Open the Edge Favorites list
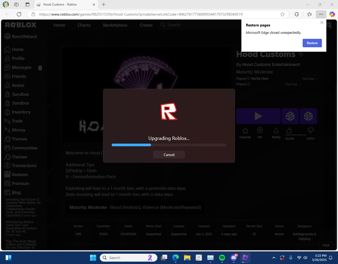This screenshot has width=338, height=264. click(x=309, y=14)
